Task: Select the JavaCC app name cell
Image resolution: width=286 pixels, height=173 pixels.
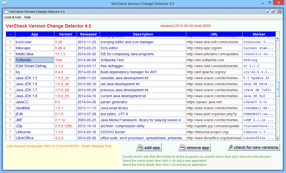Action: pyautogui.click(x=35, y=102)
